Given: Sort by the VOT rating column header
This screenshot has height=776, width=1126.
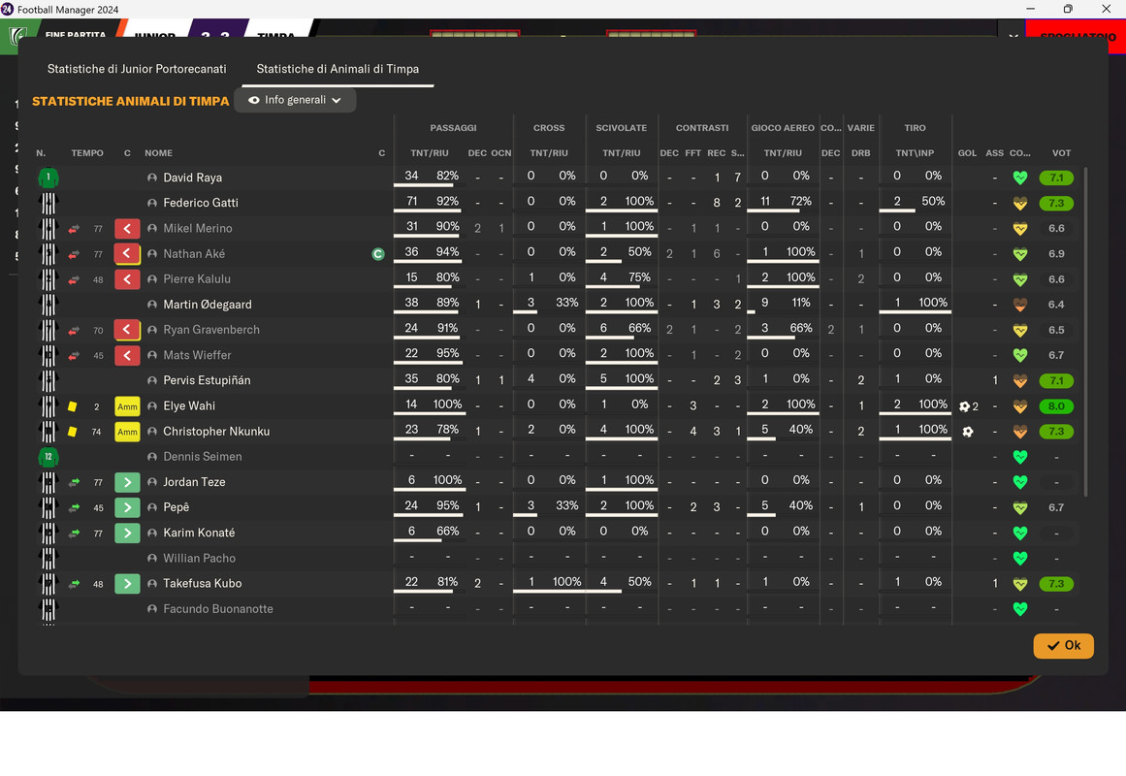Looking at the screenshot, I should coord(1061,153).
